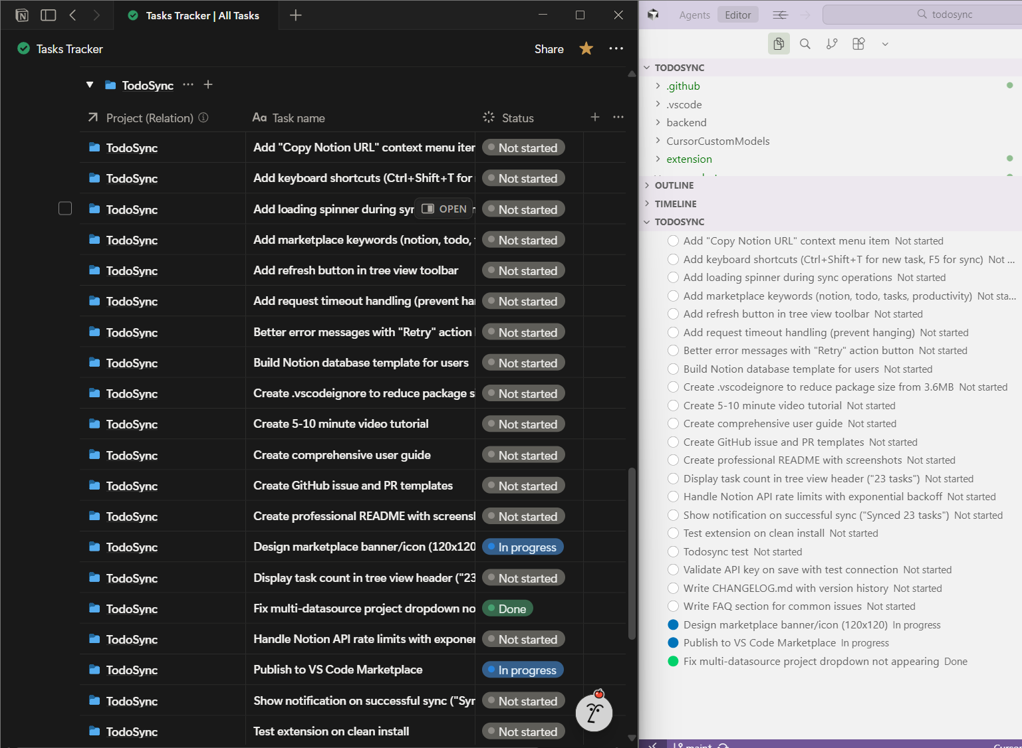Open the Explorer view in Cursor
The image size is (1022, 748).
click(779, 44)
